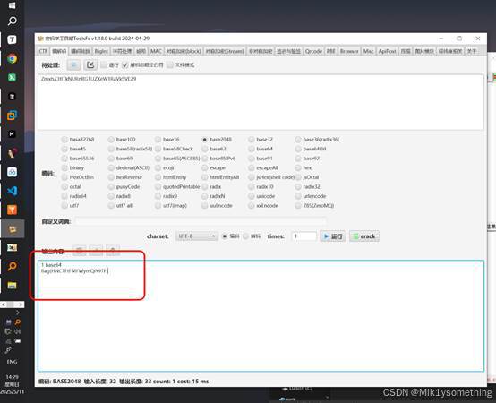Click the times input field
The width and height of the screenshot is (496, 403).
point(304,236)
